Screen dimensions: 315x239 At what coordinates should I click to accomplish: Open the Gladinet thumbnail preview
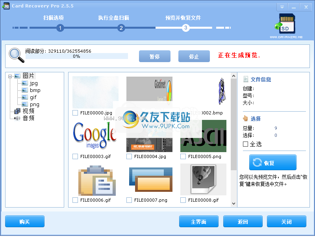click(x=150, y=89)
